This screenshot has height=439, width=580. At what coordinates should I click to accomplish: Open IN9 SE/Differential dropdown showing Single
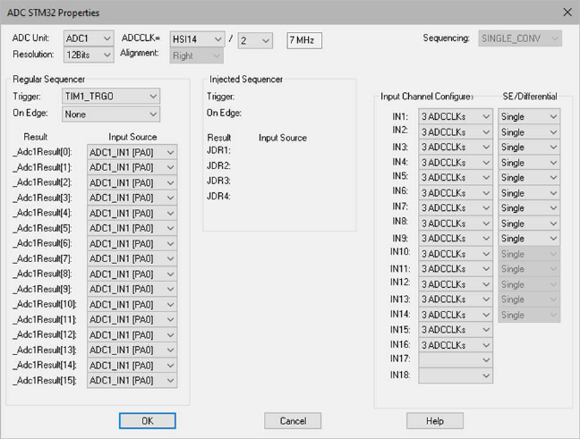point(529,239)
